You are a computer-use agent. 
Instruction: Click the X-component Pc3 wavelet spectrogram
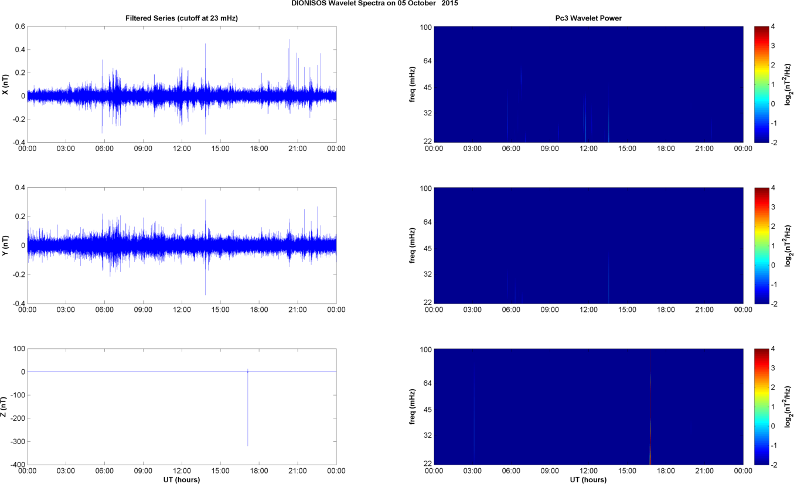click(x=588, y=84)
